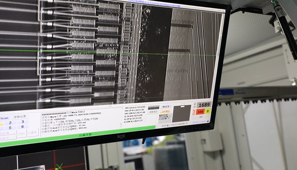The image size is (297, 170).
Task: Select position number 5
Action: 10,128
